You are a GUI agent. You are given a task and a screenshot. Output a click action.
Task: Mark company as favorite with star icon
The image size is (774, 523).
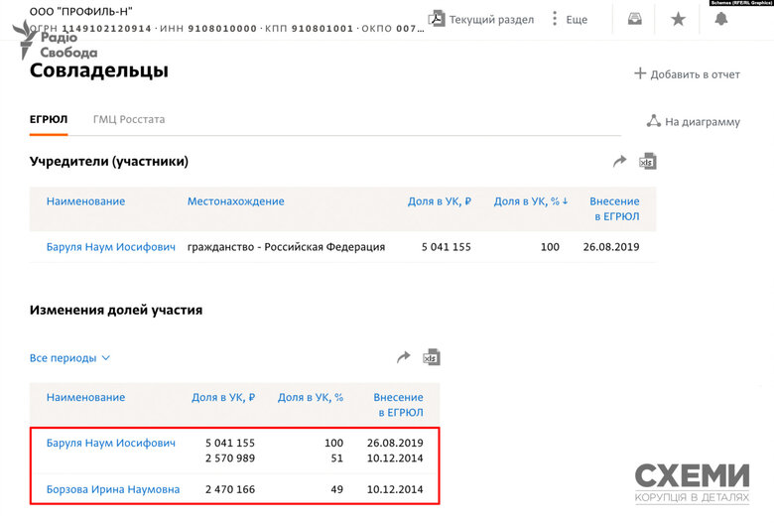click(678, 19)
